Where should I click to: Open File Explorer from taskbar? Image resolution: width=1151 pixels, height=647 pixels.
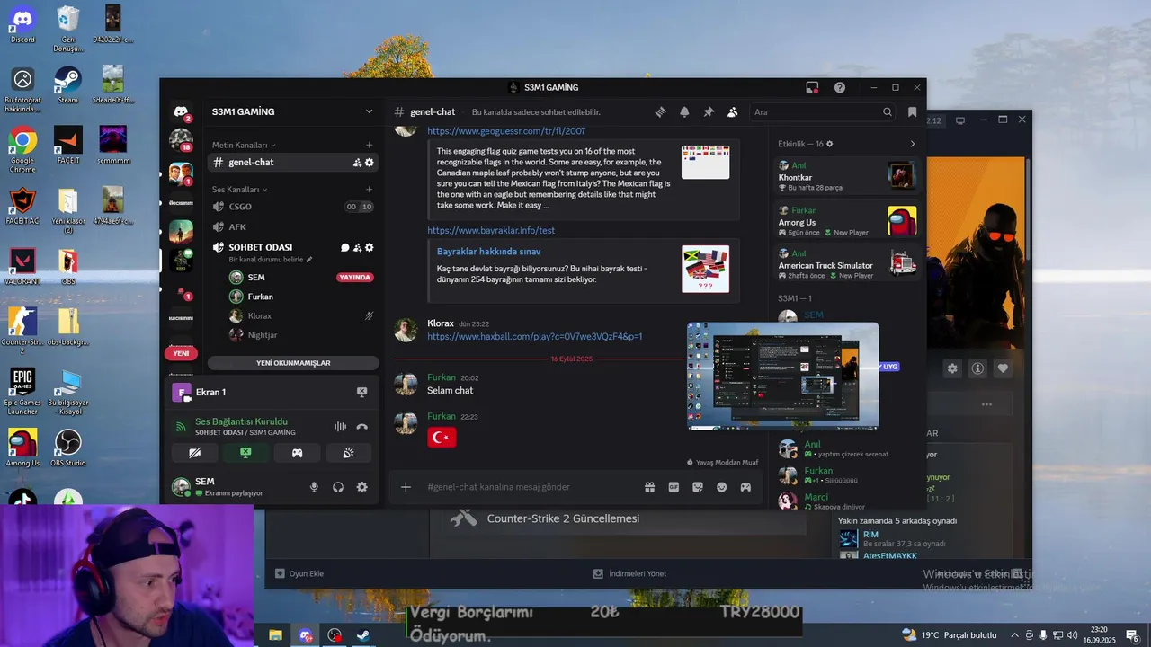(276, 635)
